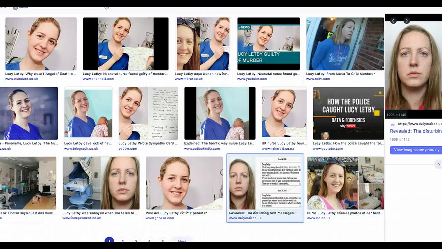
Task: Click caption 'Panorama, Lucy Letby: The Nu...'
Action: click(29, 144)
